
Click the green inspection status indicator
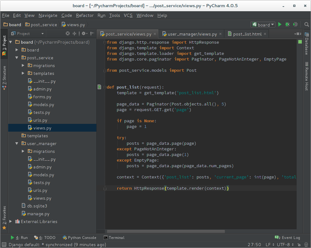point(300,42)
